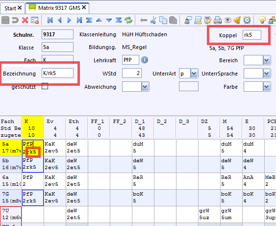Select the Ev column header

coord(54,128)
